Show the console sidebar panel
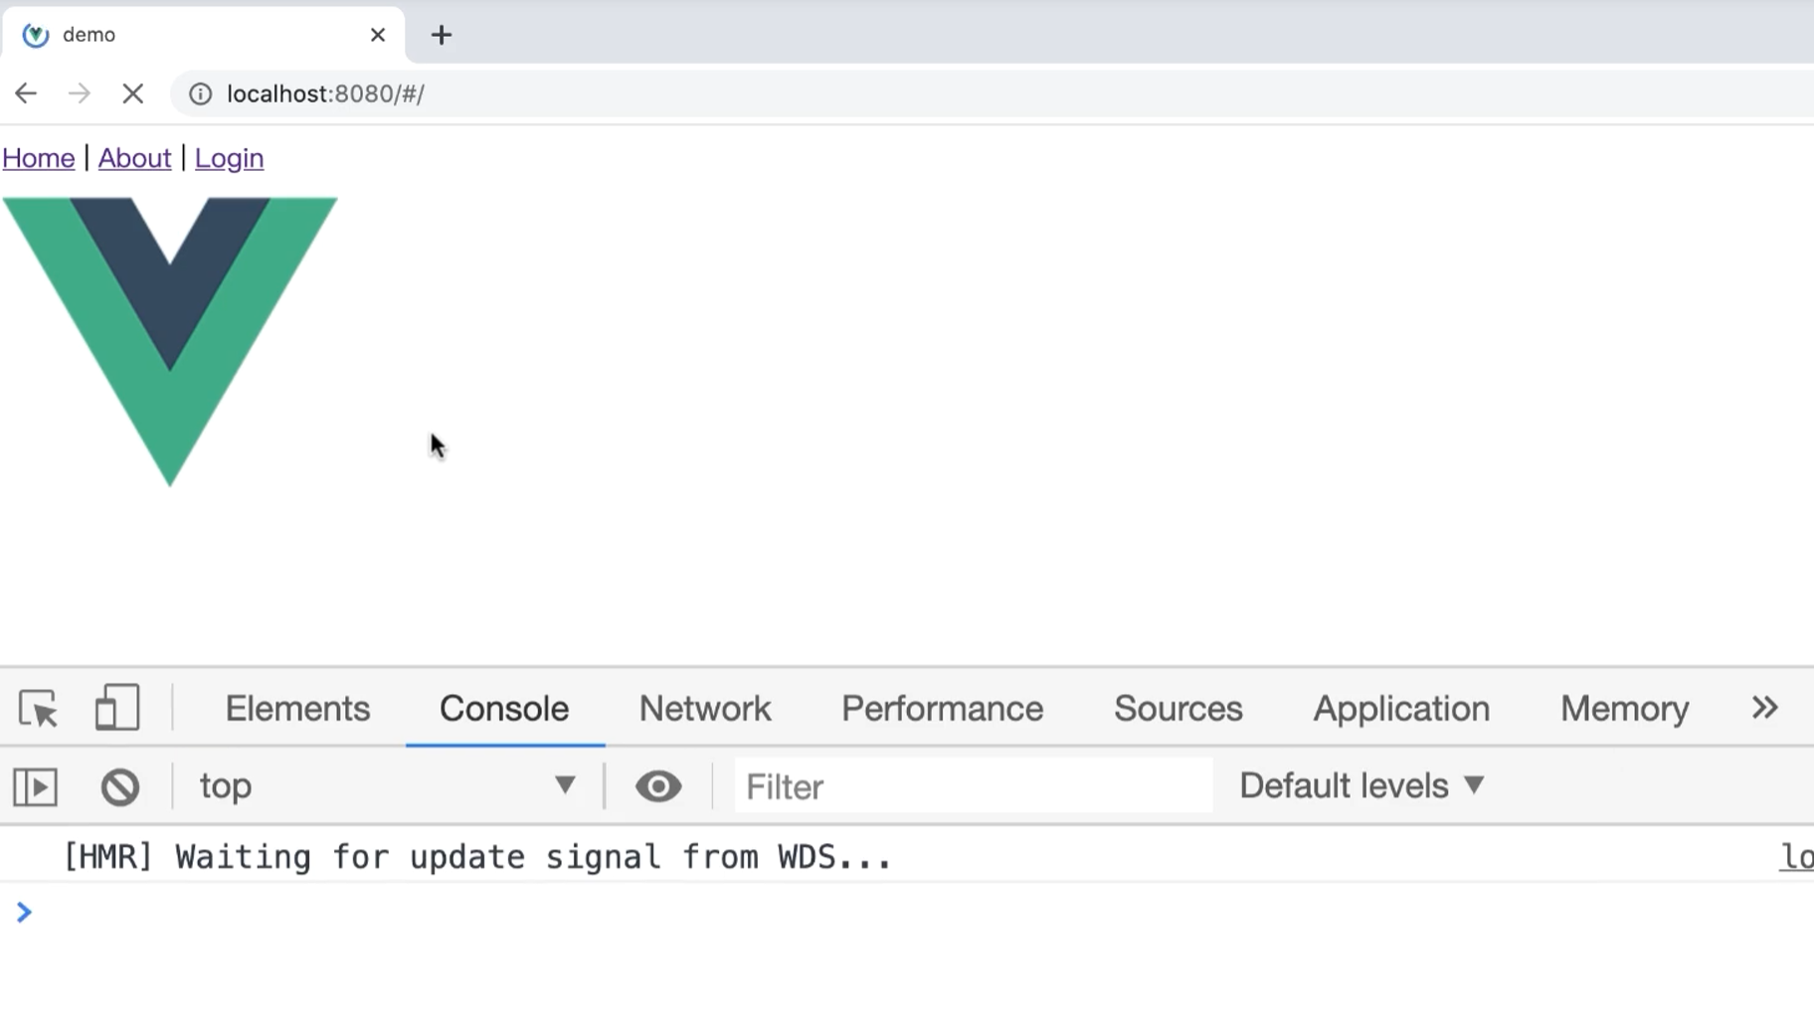The width and height of the screenshot is (1814, 1023). pos(36,787)
